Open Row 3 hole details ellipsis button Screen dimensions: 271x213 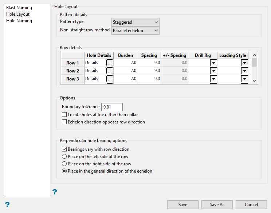click(110, 79)
